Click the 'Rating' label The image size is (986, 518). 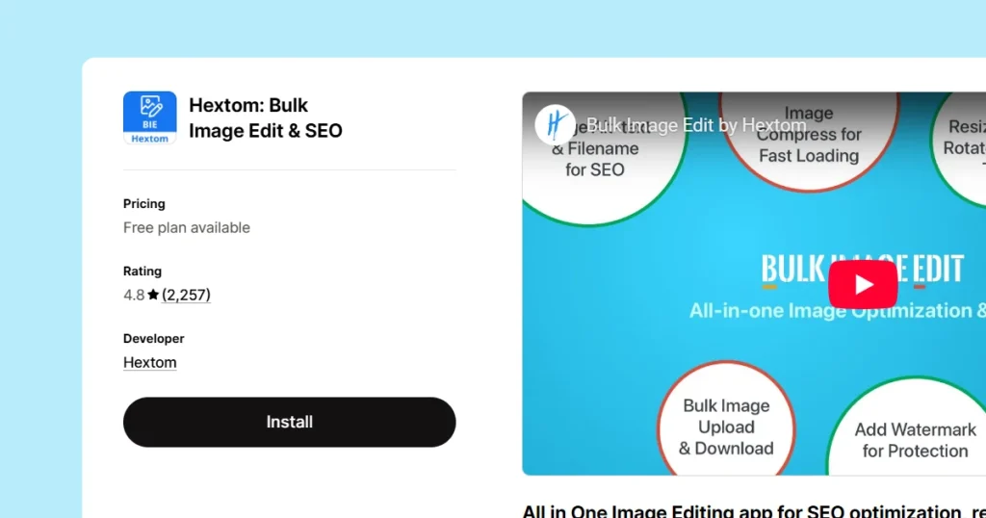(x=143, y=271)
